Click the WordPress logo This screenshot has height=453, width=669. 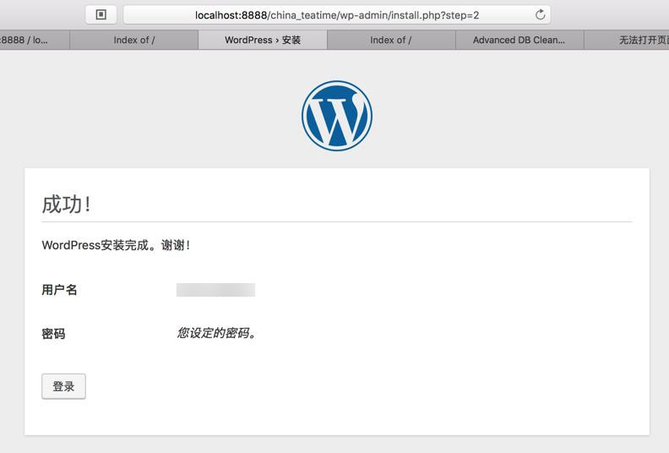pos(337,116)
